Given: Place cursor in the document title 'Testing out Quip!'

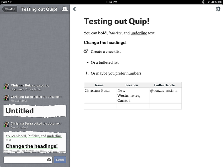Looking at the screenshot, I should pyautogui.click(x=117, y=21).
